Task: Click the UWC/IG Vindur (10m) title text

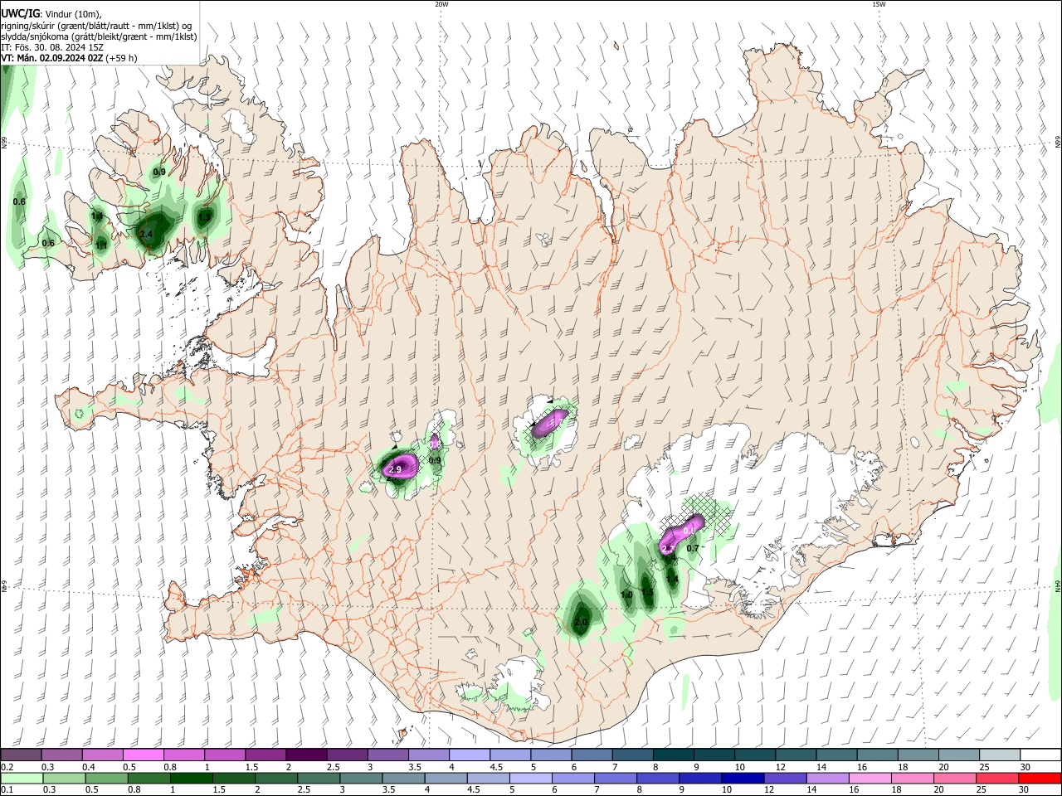Action: point(51,14)
